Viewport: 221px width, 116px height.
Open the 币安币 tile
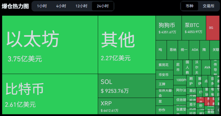(164, 75)
